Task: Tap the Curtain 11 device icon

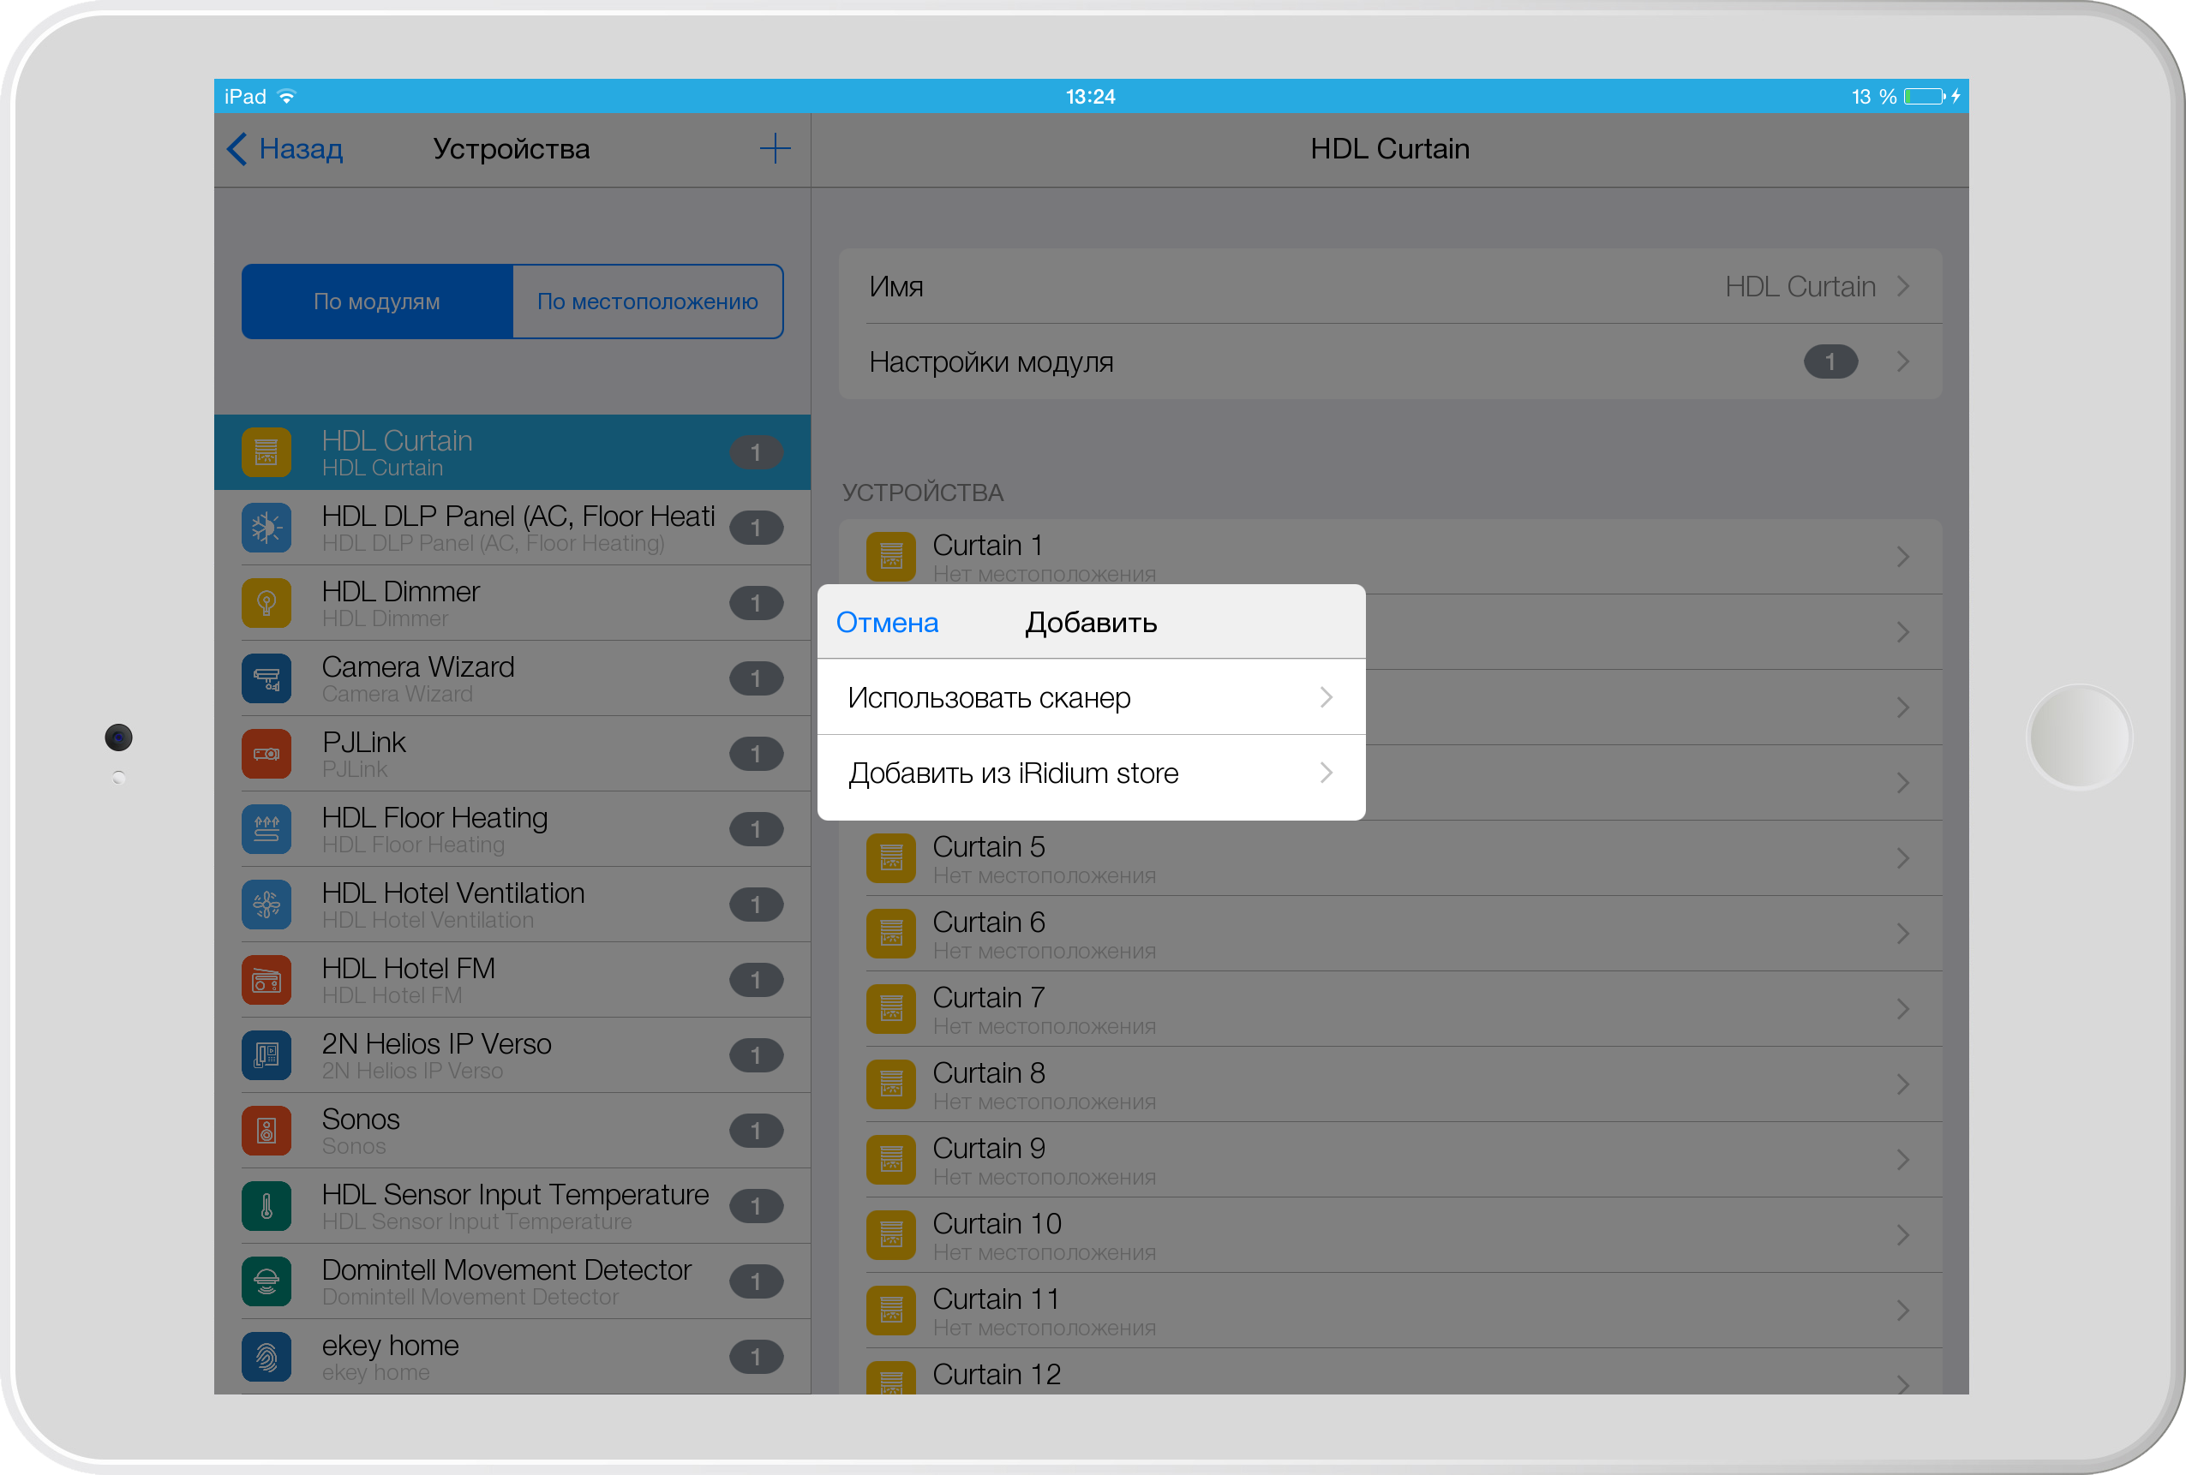Action: tap(890, 1311)
